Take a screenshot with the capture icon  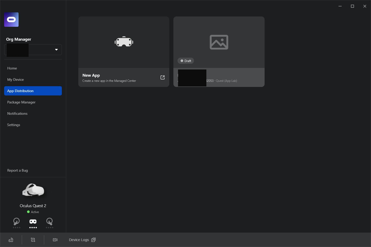pos(33,240)
